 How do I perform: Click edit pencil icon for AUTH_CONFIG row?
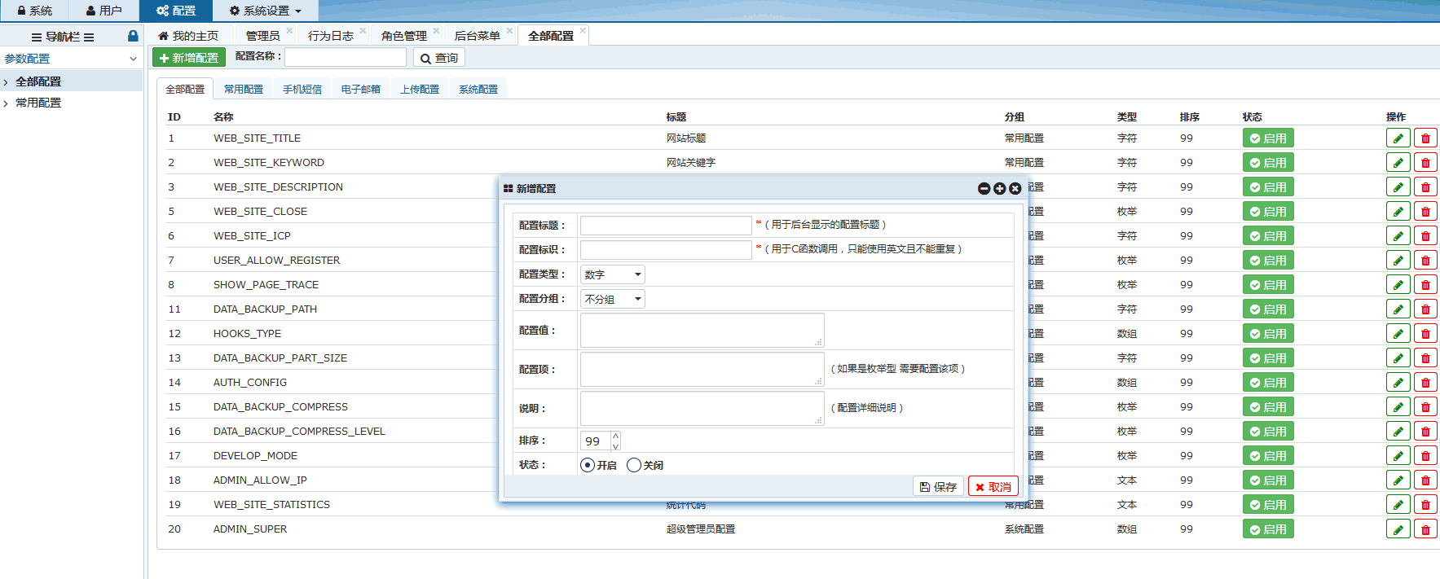(1398, 383)
